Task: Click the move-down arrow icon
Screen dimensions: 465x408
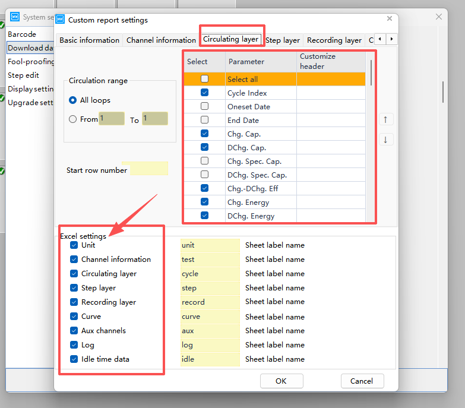Action: 385,140
